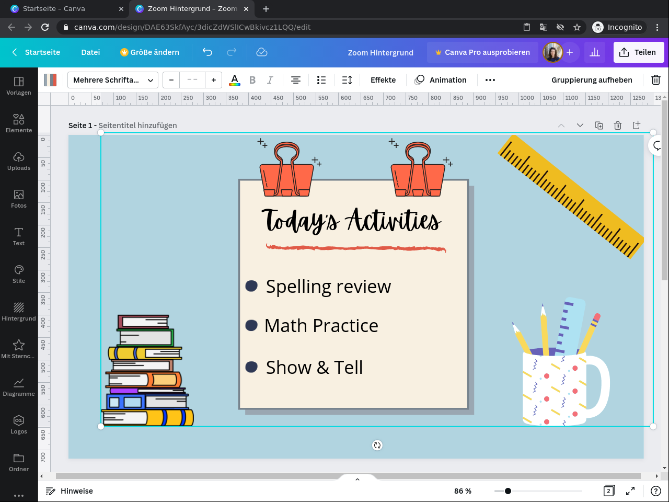Toggle bulleted list formatting

point(321,80)
